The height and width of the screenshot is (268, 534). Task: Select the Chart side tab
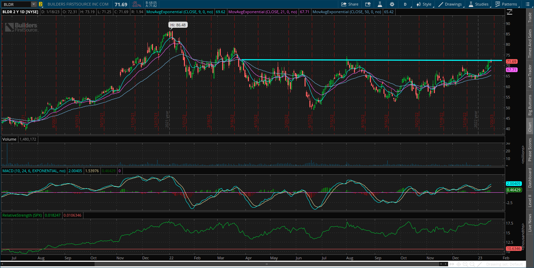click(530, 127)
